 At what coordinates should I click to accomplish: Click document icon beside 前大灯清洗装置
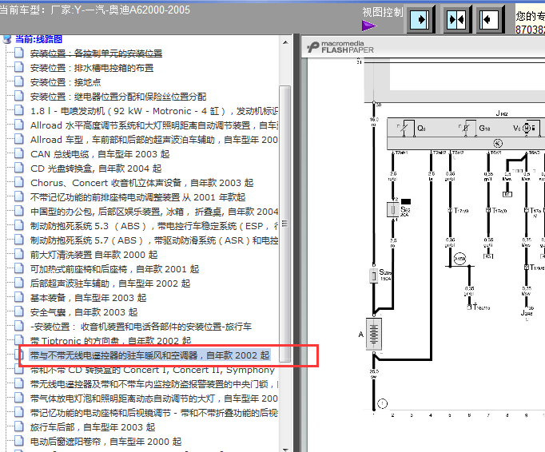pos(19,254)
